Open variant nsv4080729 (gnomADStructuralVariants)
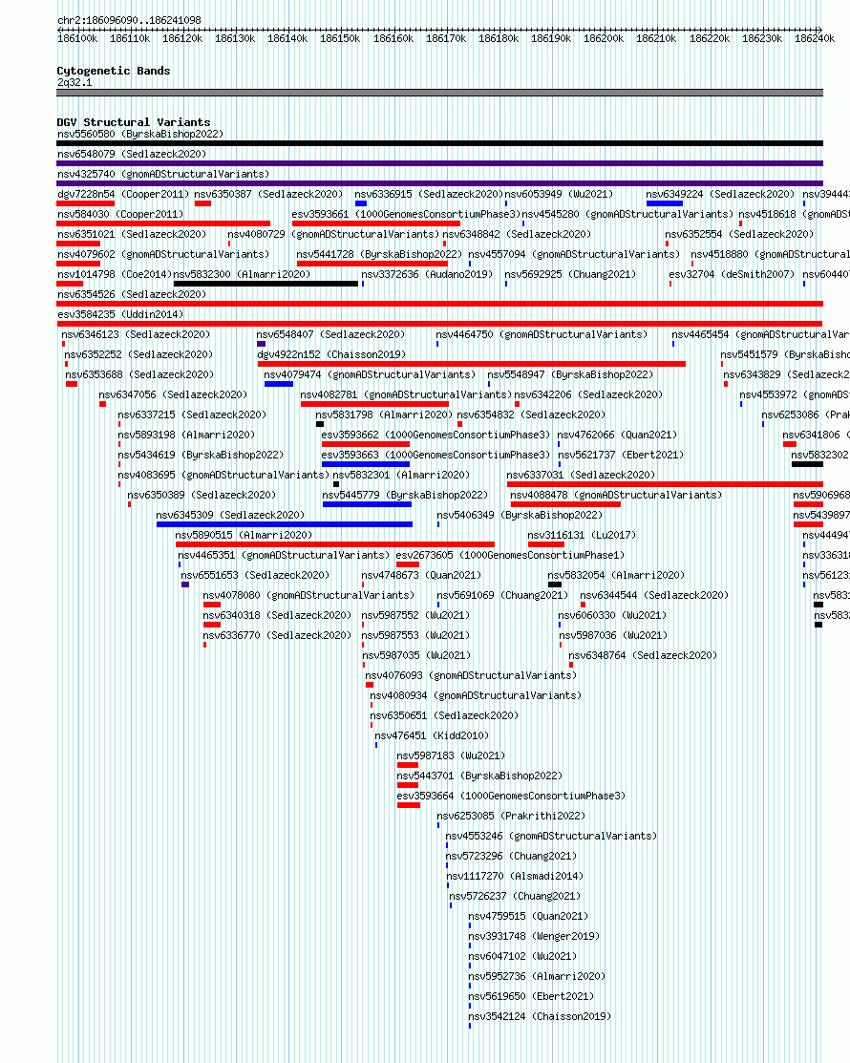850x1063 pixels. [333, 234]
